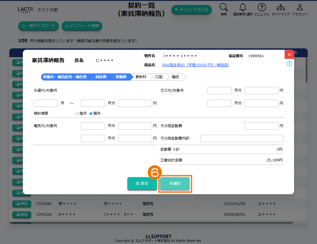
Task: Go to the 口座 step tab
Action: (159, 77)
